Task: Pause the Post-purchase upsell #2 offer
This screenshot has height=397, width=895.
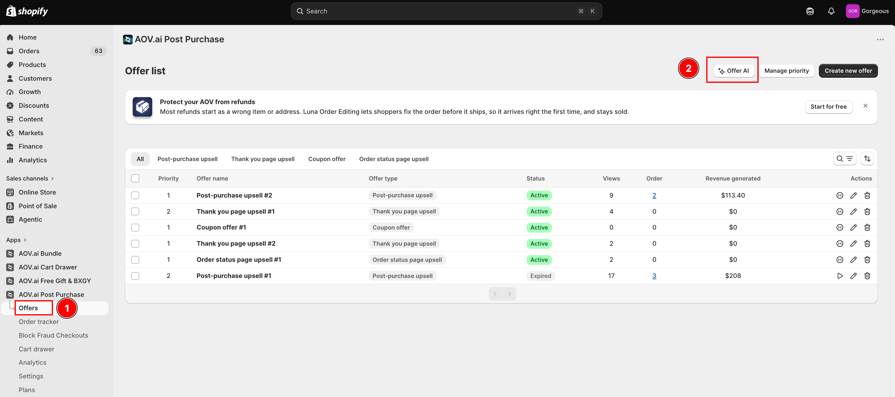Action: pyautogui.click(x=840, y=195)
